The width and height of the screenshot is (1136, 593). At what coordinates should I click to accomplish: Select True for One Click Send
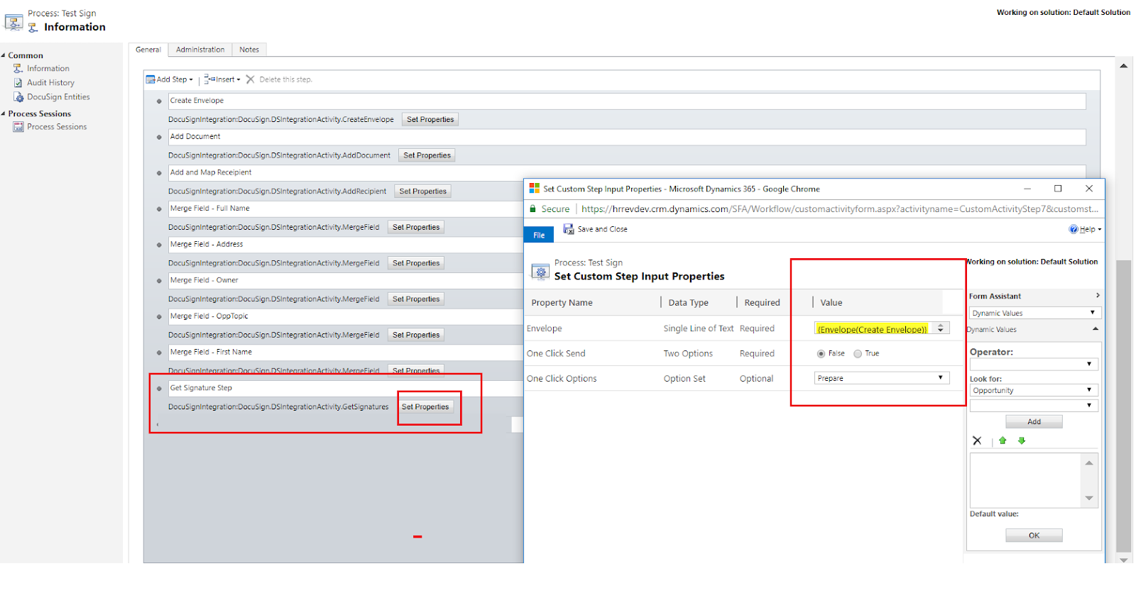[x=858, y=353]
